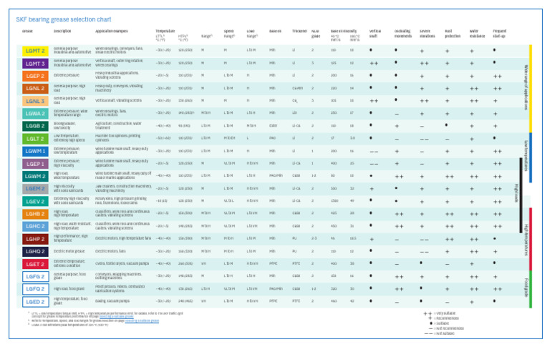Choose the teal LGWA 2 grease label
This screenshot has width=550, height=347.
[x=35, y=114]
